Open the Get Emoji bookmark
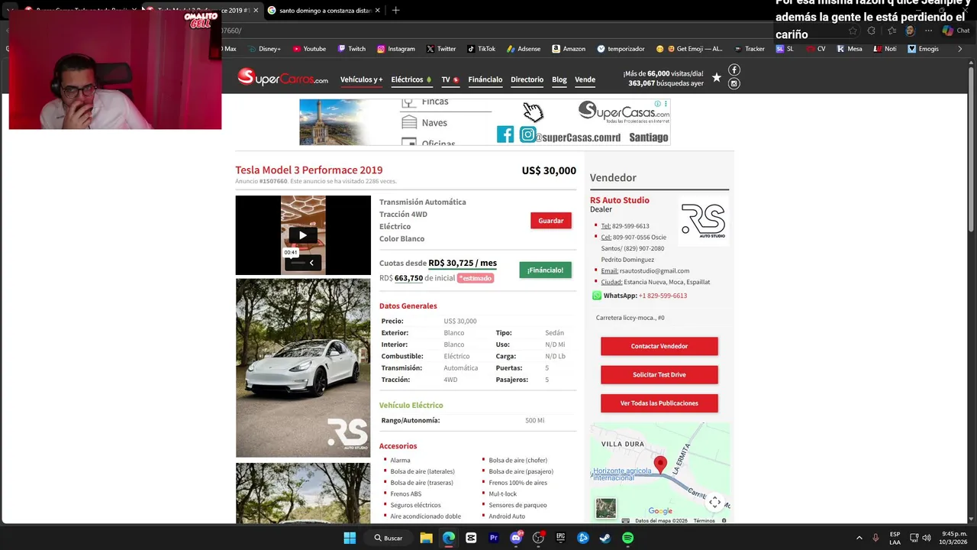The image size is (977, 550). (x=689, y=49)
